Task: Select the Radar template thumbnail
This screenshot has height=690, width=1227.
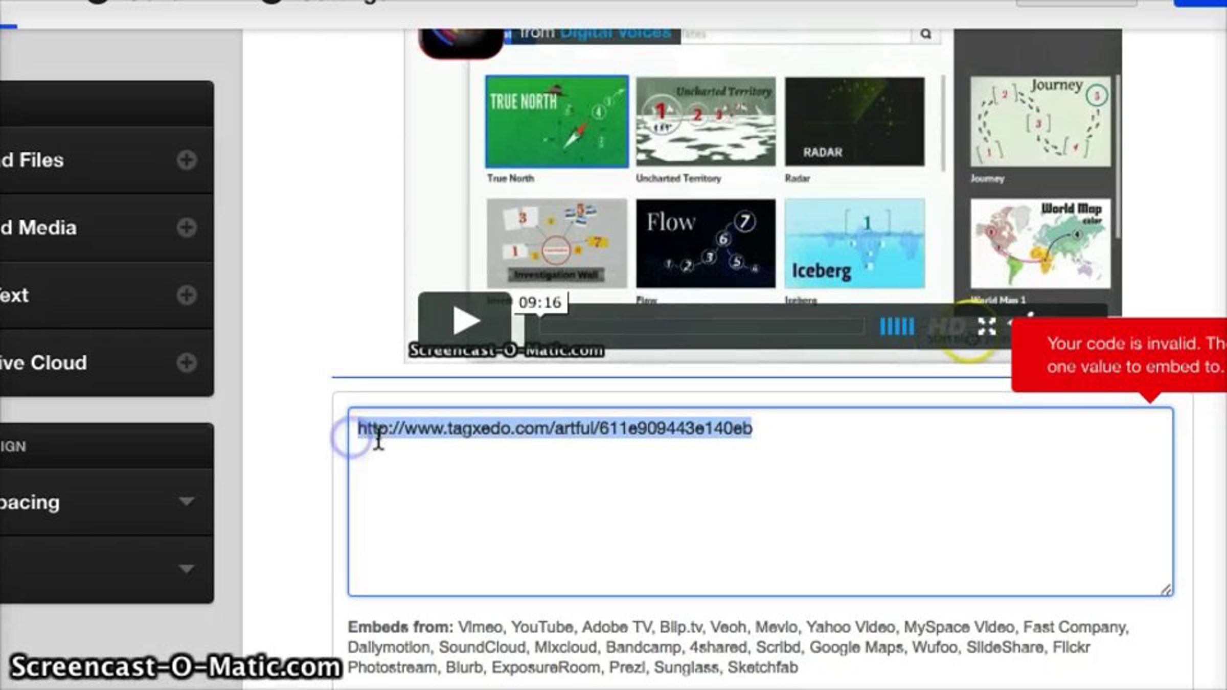Action: coord(855,122)
